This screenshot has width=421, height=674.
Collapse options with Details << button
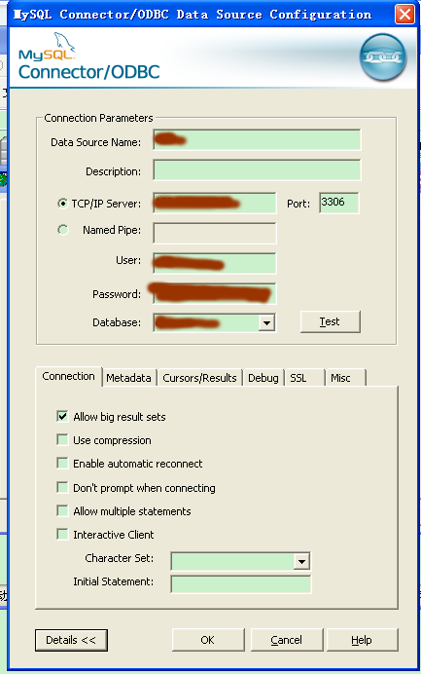point(71,640)
